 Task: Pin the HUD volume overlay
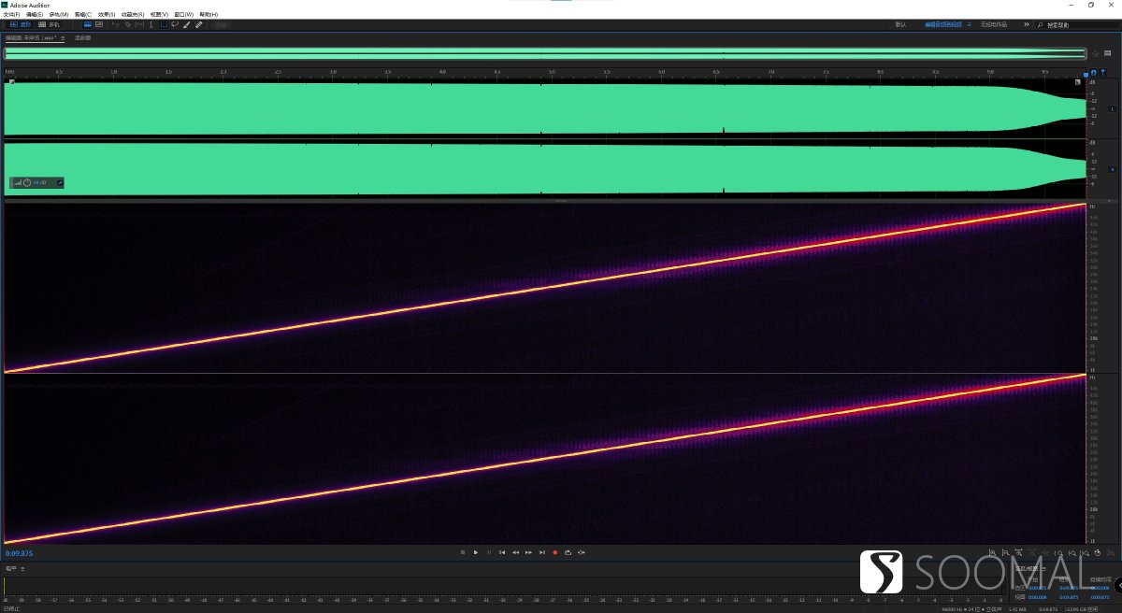point(60,182)
